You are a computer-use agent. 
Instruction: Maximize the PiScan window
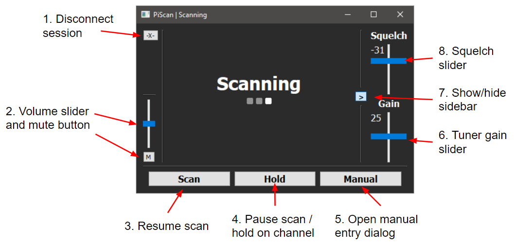[373, 15]
